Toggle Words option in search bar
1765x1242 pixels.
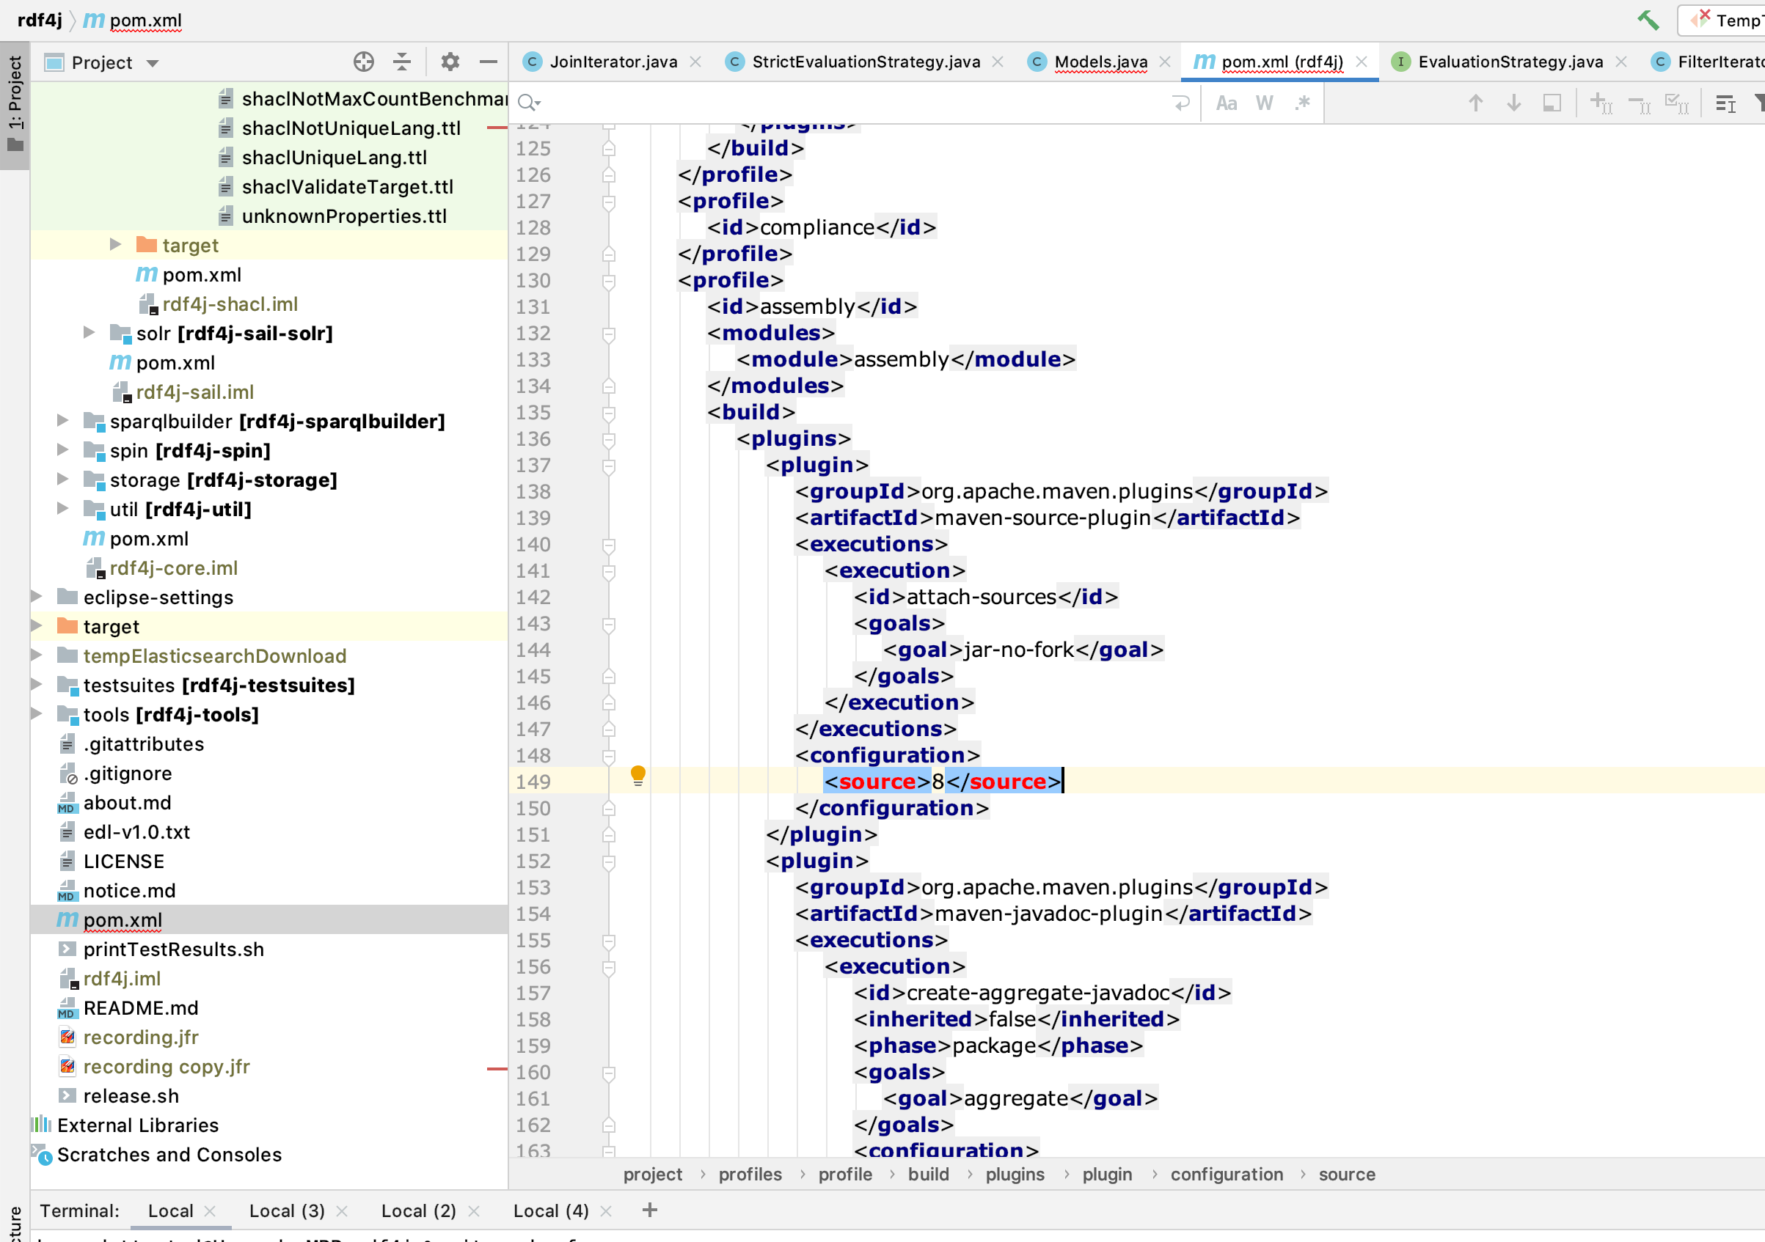(1265, 103)
